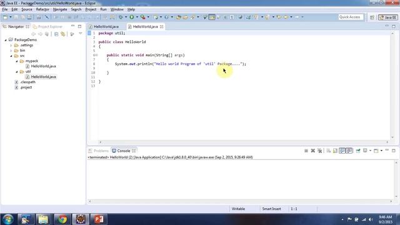
Task: Collapse the PackageDemo project tree node
Action: point(6,40)
